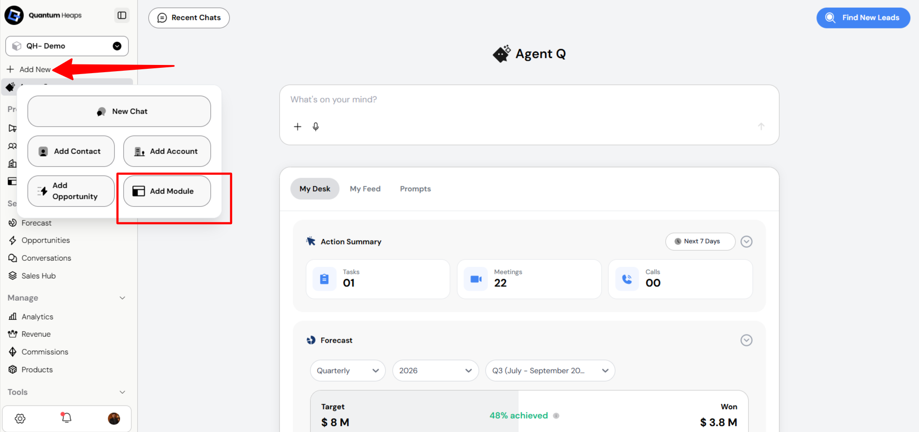Click the Conversations chat icon in sidebar
Viewport: 919px width, 432px height.
pyautogui.click(x=13, y=258)
